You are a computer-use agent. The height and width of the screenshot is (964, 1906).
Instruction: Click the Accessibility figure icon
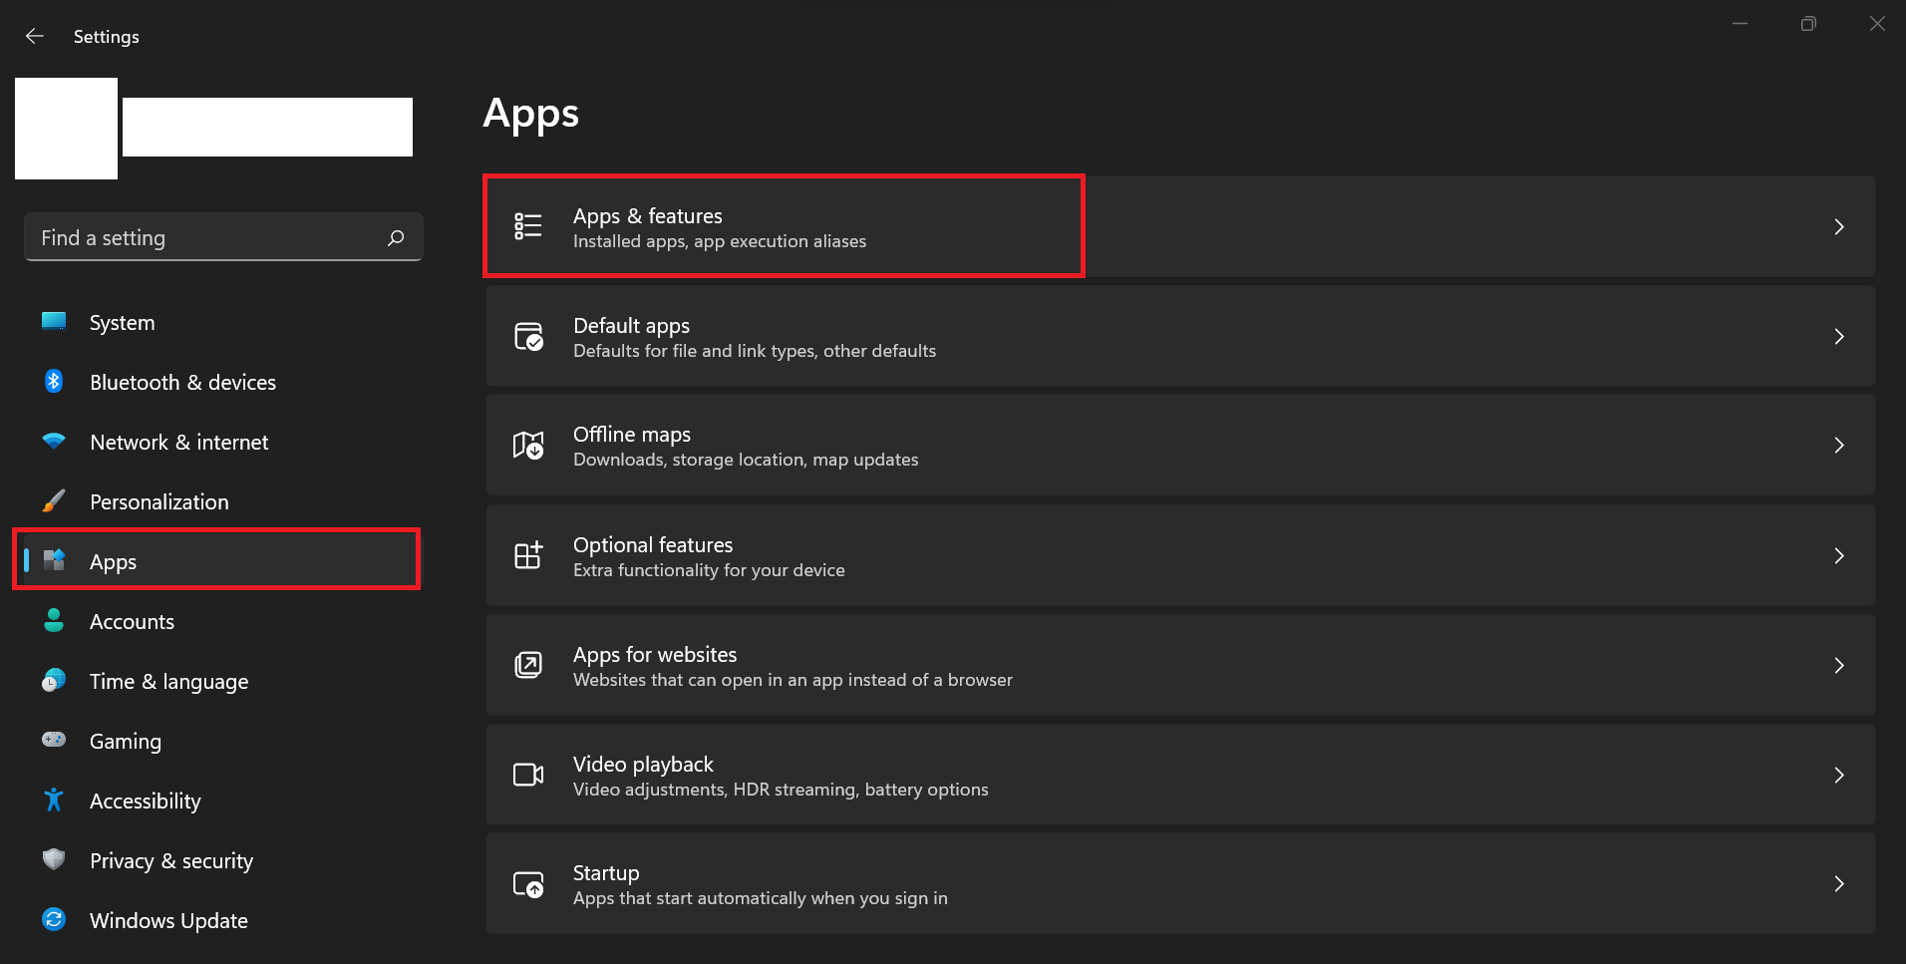pos(54,800)
